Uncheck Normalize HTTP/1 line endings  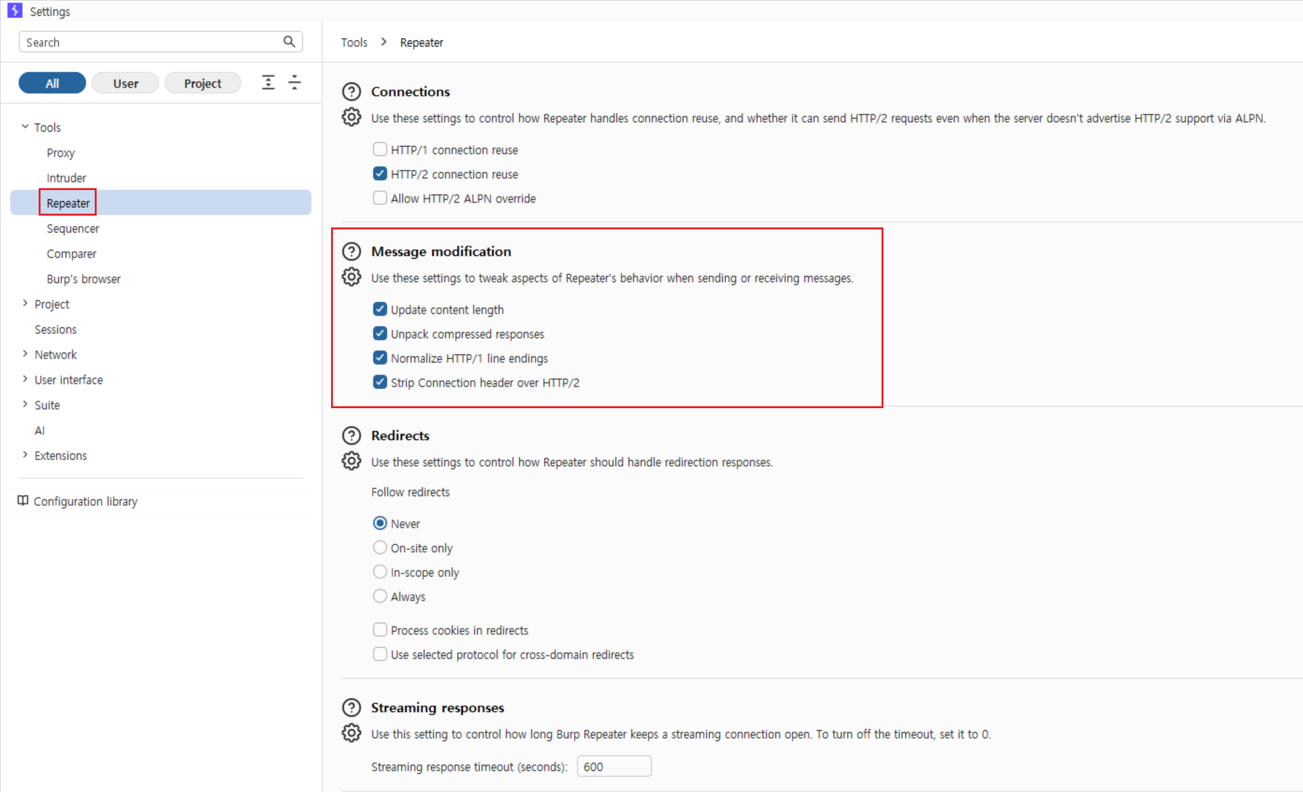pos(380,358)
